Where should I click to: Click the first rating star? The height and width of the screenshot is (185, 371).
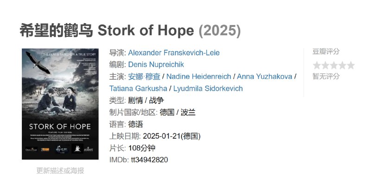pos(317,65)
